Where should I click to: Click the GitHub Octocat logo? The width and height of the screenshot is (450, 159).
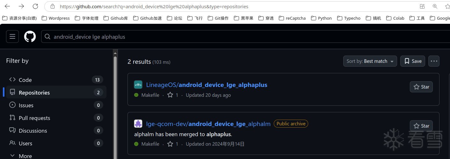pyautogui.click(x=30, y=36)
